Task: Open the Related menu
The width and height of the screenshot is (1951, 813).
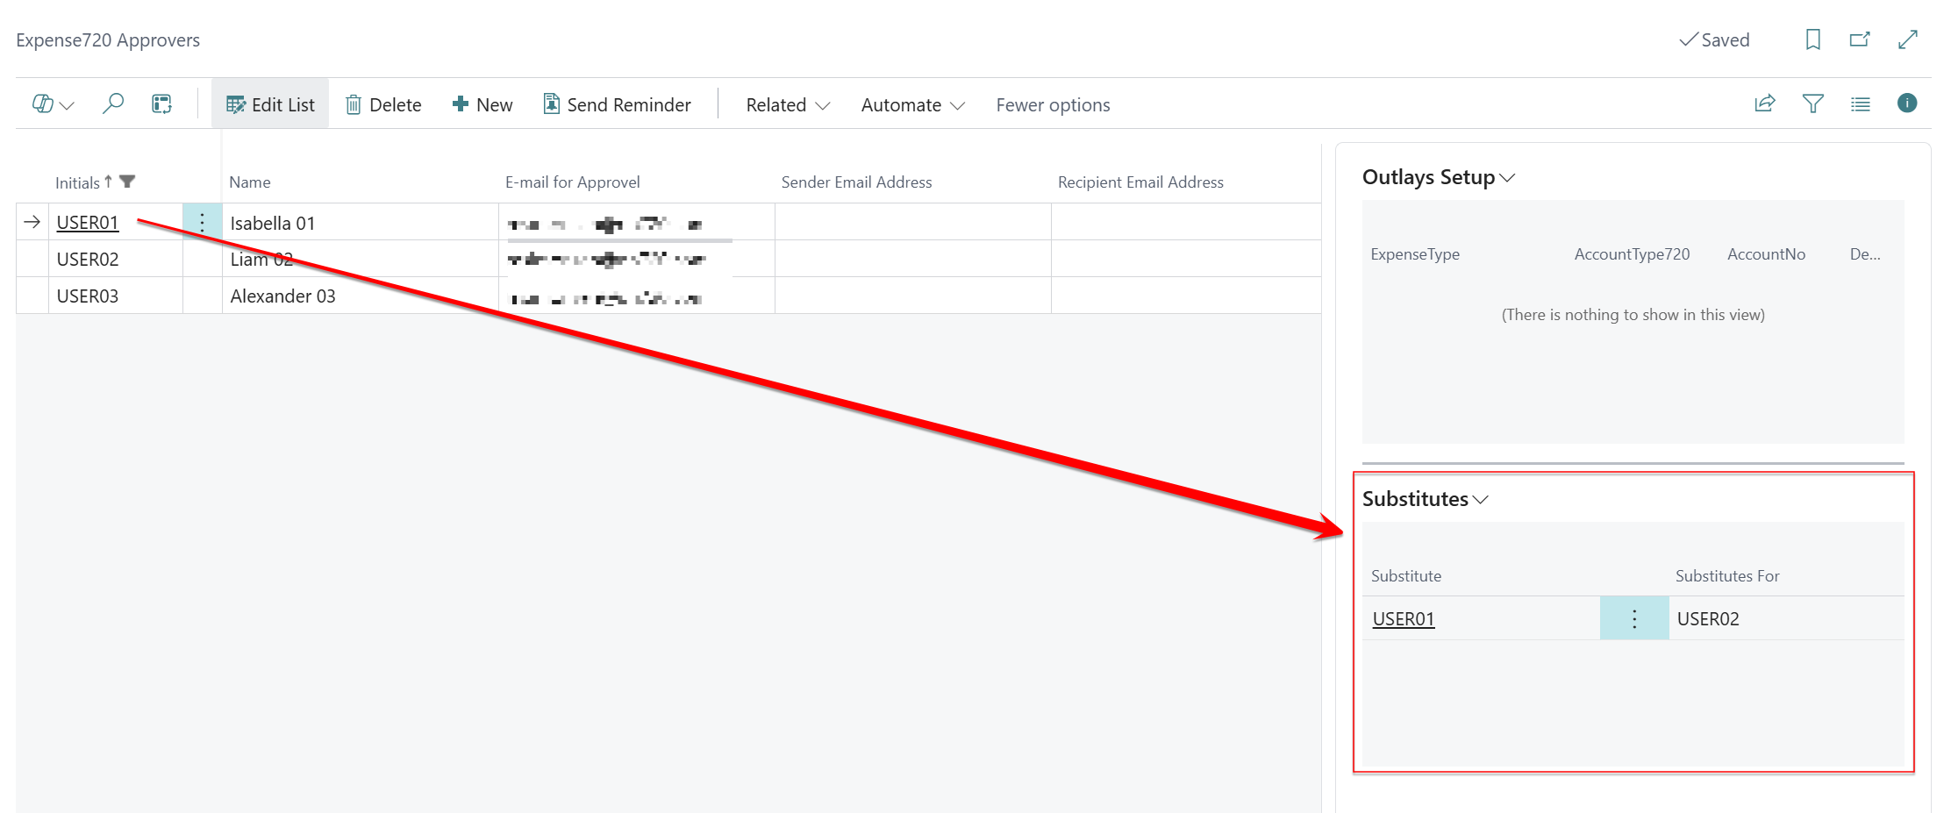Action: coord(788,104)
